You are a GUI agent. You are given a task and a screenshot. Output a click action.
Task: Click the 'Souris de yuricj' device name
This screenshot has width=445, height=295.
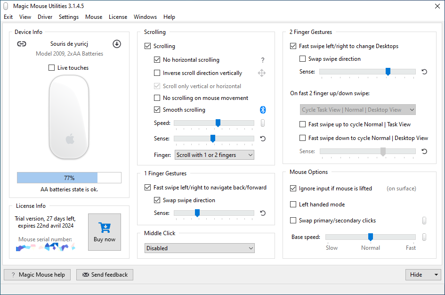click(69, 44)
